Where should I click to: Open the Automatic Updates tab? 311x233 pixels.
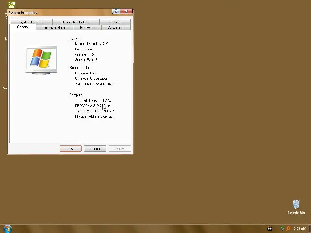click(x=76, y=22)
